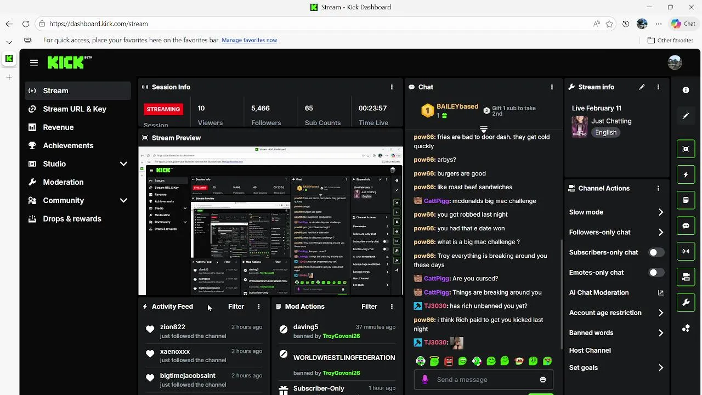Open Mod Actions three-dot menu
Image resolution: width=702 pixels, height=395 pixels.
[x=392, y=307]
